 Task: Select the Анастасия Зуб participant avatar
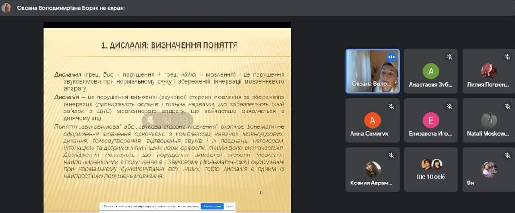click(431, 71)
